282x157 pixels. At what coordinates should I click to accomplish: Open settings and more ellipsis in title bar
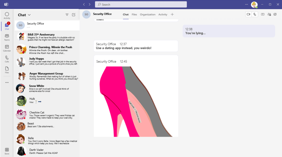[x=246, y=4]
